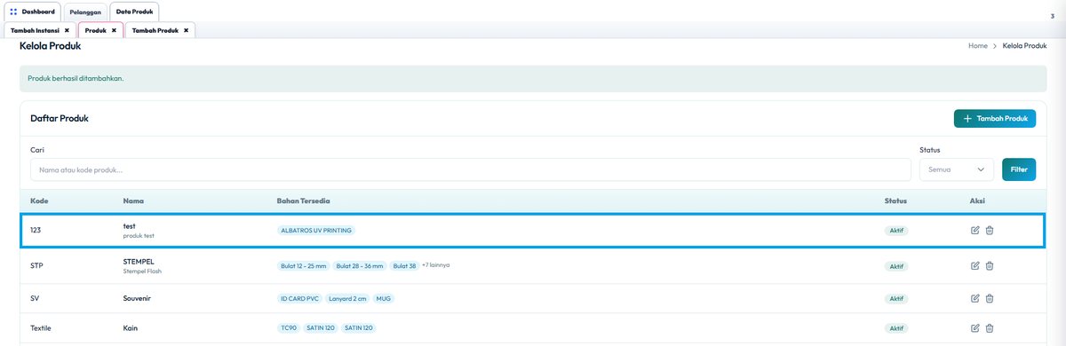The width and height of the screenshot is (1066, 346).
Task: Click the Nama column header
Action: click(x=133, y=201)
